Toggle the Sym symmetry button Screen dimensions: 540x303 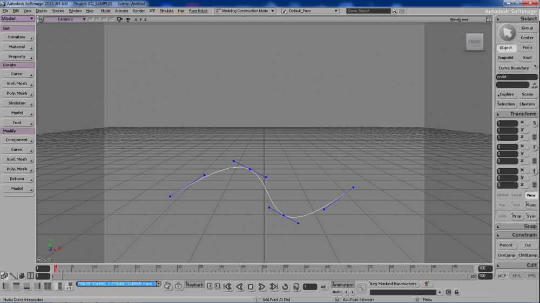click(531, 216)
